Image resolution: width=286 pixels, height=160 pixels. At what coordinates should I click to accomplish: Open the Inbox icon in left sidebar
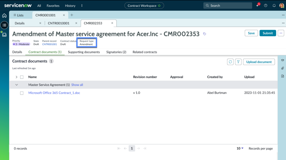pos(4,35)
